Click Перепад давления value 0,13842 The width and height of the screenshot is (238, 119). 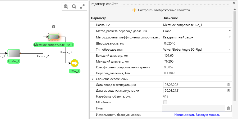click(x=170, y=73)
